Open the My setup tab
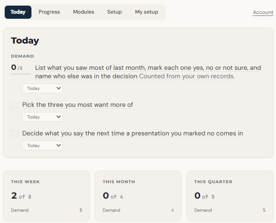Viewport: 276px width, 223px height. pyautogui.click(x=146, y=12)
